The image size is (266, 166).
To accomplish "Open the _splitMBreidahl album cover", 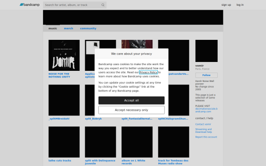I will (64, 100).
